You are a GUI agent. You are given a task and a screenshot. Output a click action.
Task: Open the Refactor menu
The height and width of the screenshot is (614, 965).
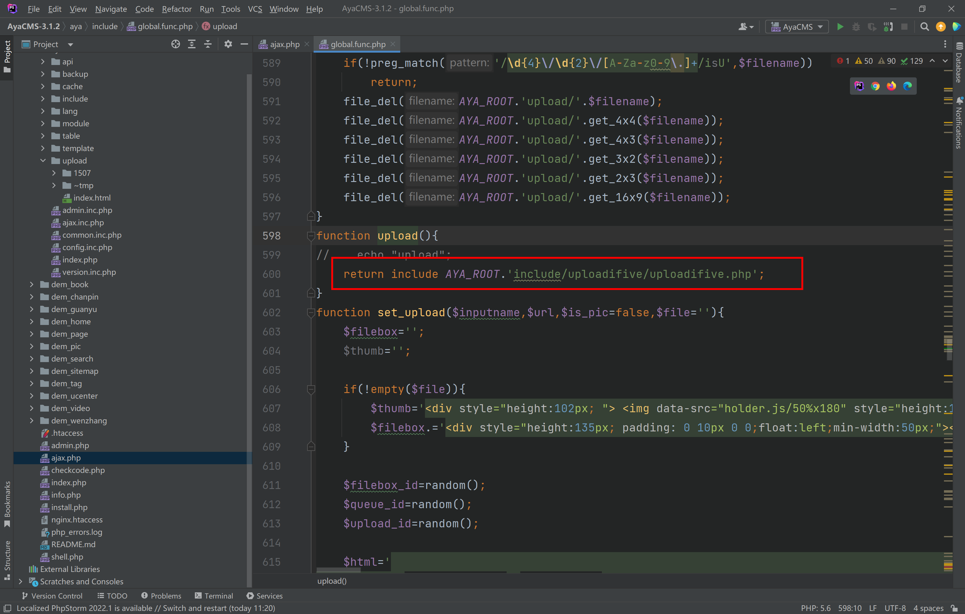pos(176,9)
